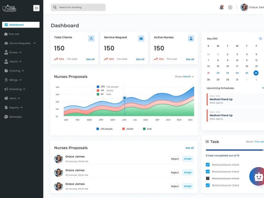
Task: Open Post Job in the sidebar
Action: 12,34
